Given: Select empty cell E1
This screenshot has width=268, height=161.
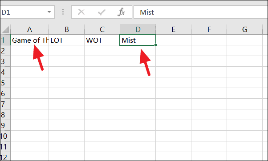Looking at the screenshot, I should 174,40.
